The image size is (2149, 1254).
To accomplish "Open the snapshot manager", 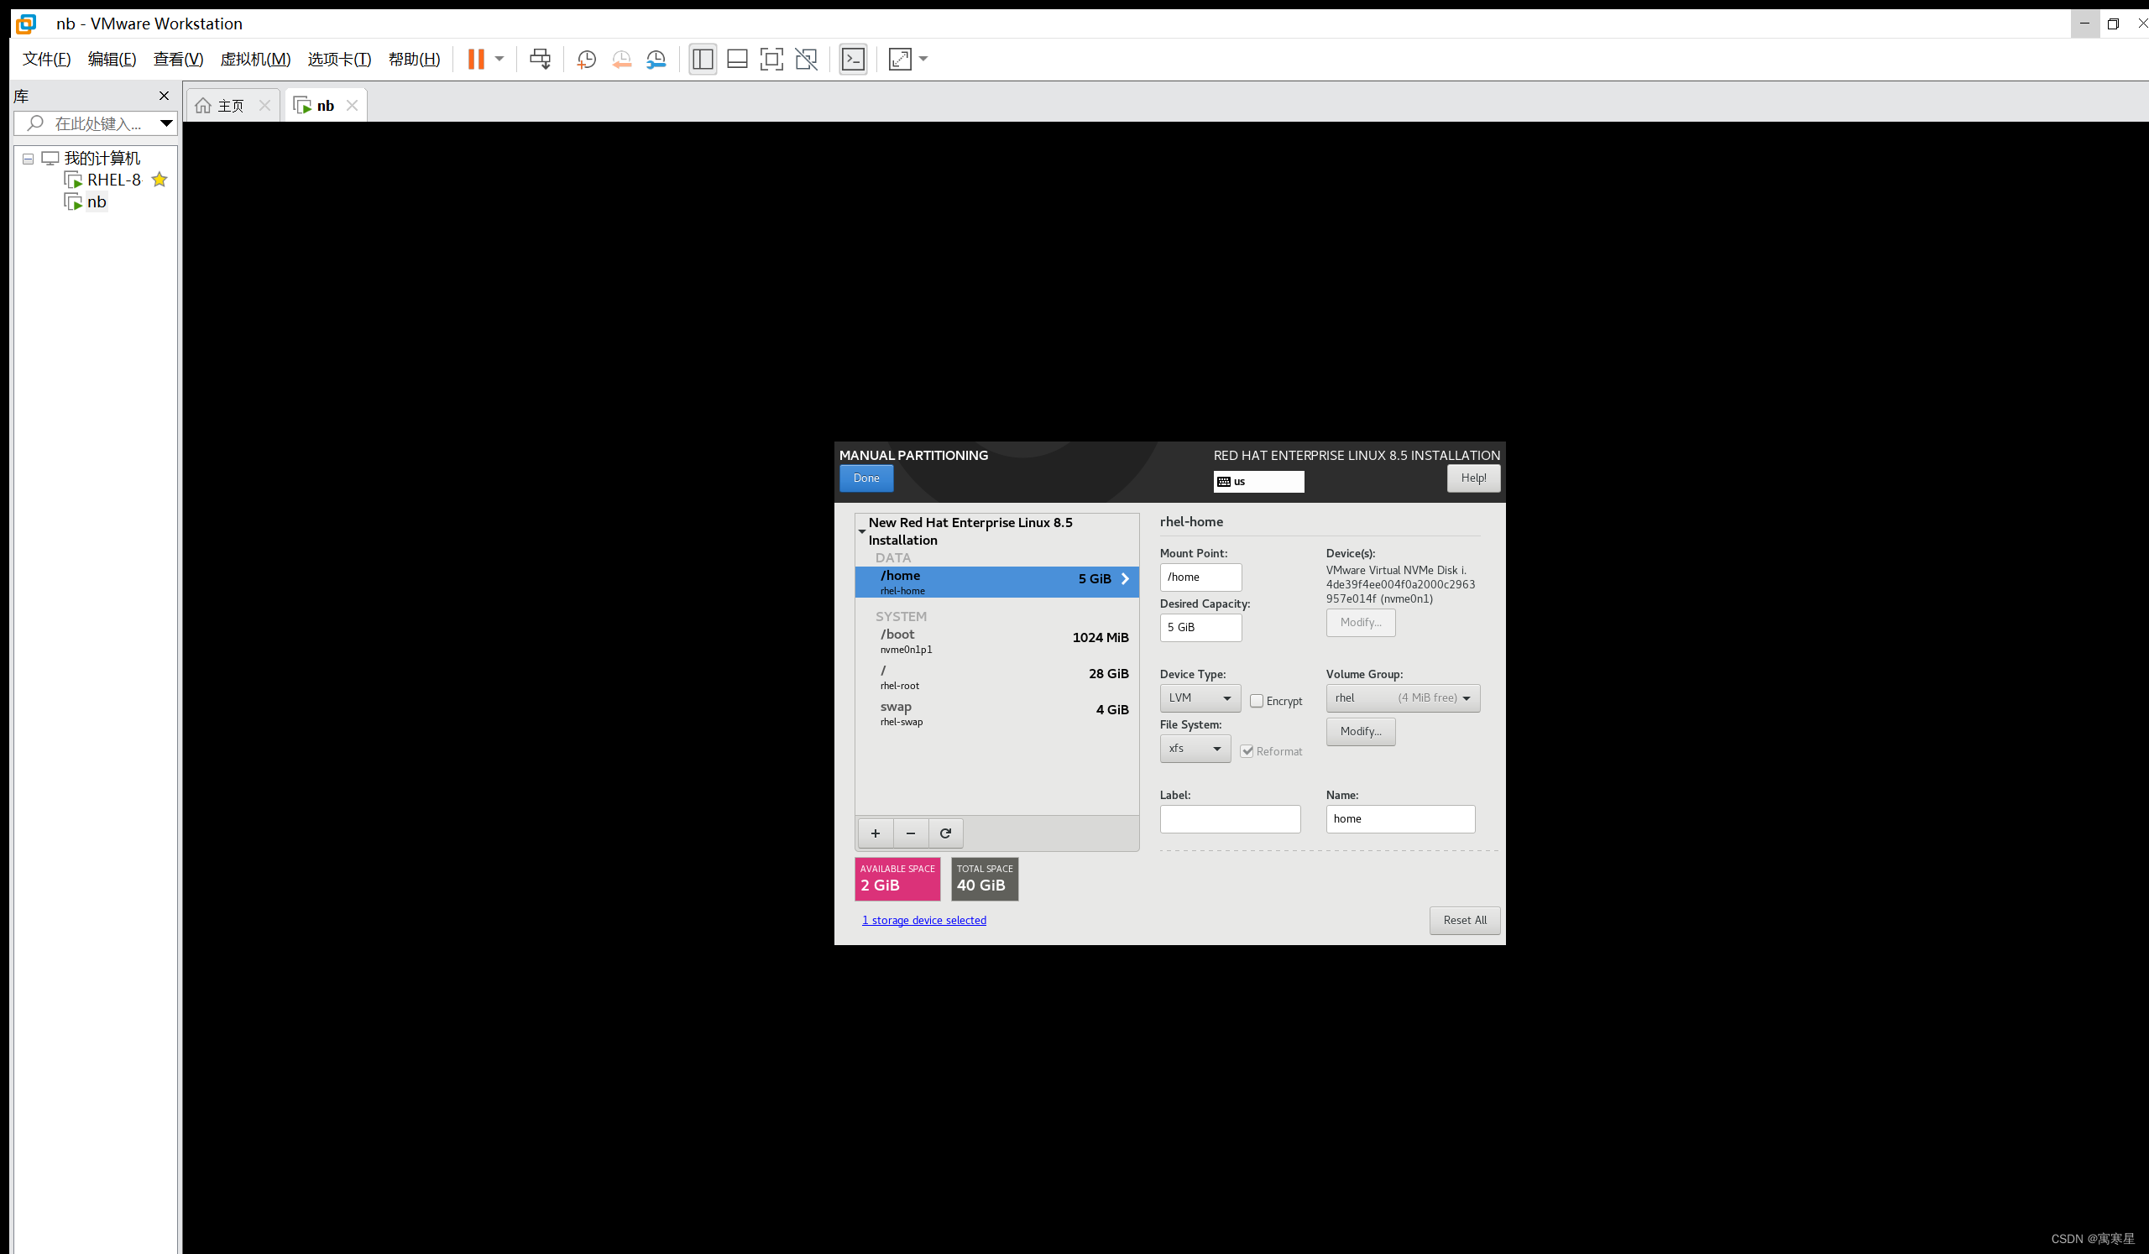I will tap(656, 59).
